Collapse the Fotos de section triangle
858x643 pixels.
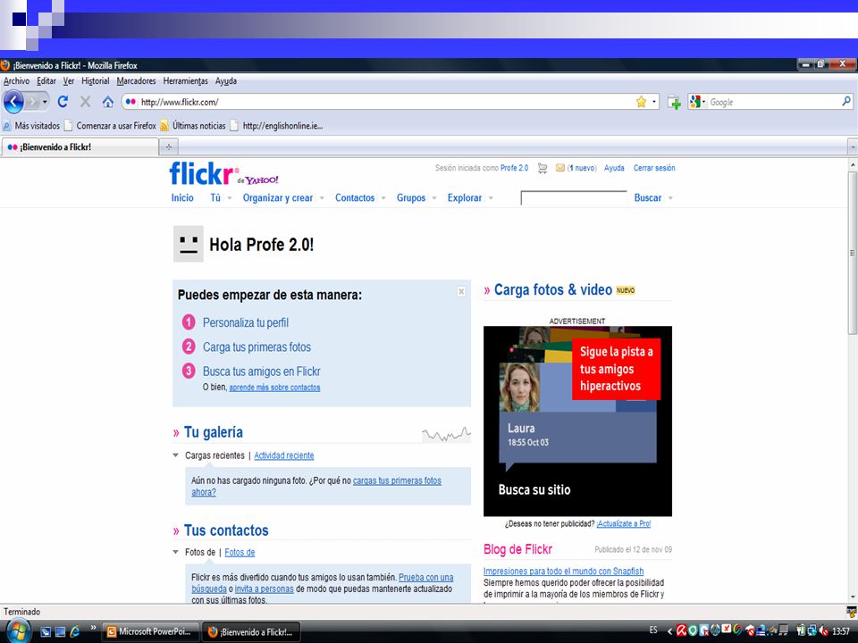click(176, 552)
